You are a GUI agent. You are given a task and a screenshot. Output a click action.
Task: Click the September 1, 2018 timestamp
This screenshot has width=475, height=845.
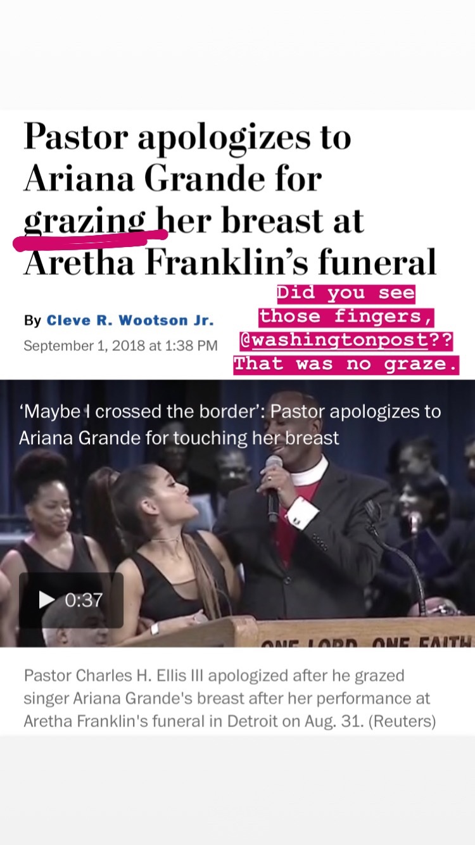point(120,346)
